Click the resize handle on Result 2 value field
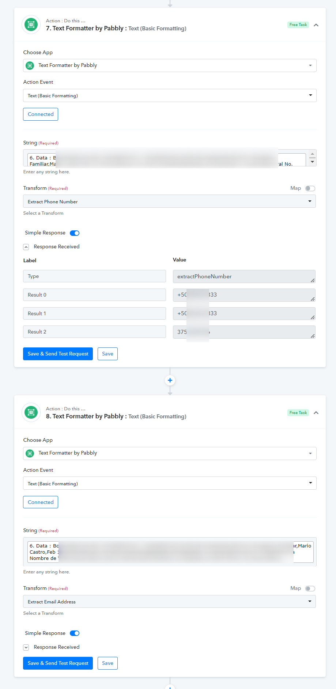The image size is (336, 689). coord(313,336)
